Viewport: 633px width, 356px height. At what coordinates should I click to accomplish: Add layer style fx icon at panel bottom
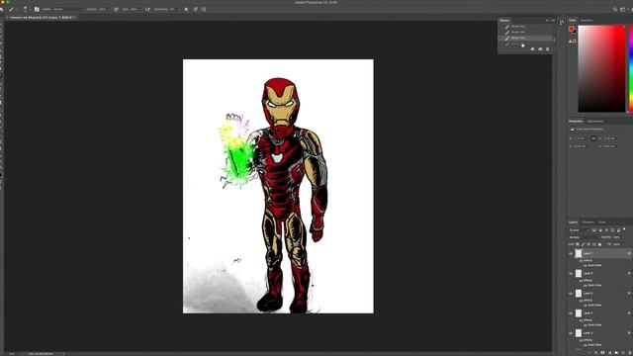(595, 352)
